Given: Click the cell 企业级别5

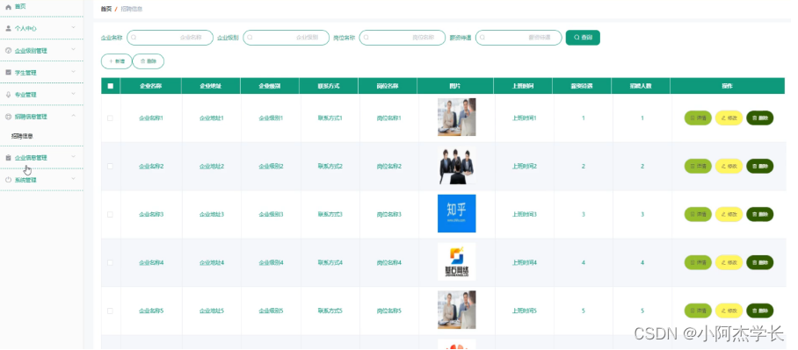Looking at the screenshot, I should (x=271, y=311).
